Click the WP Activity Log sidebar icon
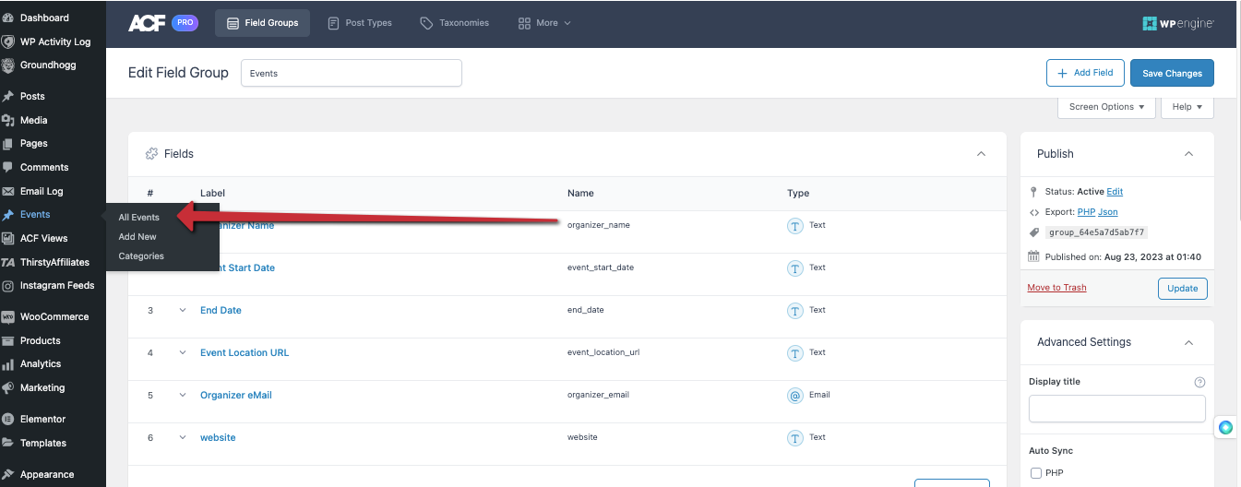This screenshot has width=1241, height=487. coord(8,42)
